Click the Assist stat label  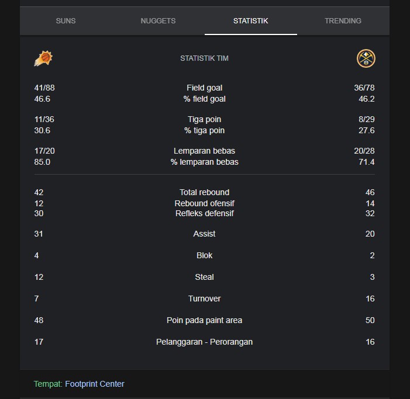(x=205, y=234)
